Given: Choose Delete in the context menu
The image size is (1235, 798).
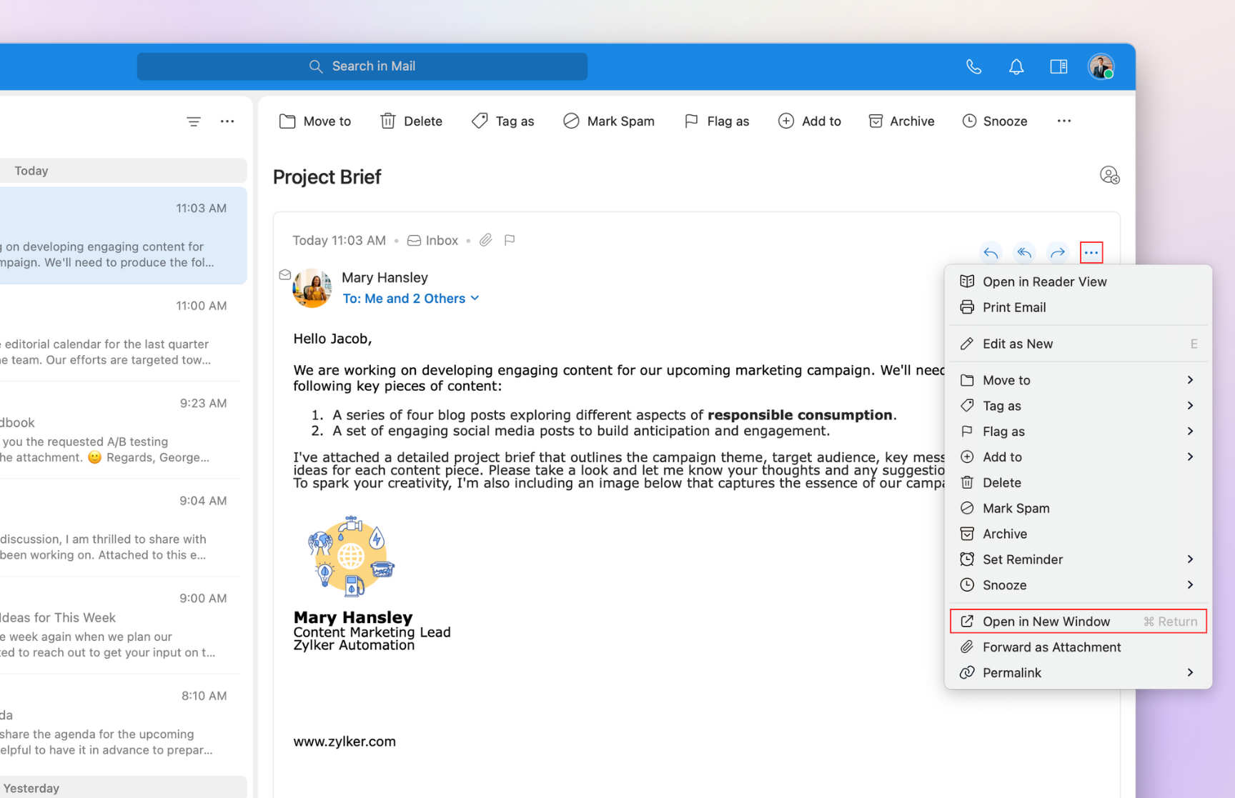Looking at the screenshot, I should [x=1078, y=483].
